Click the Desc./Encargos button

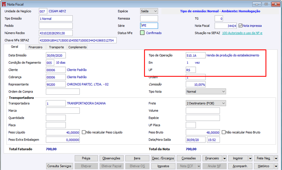(163, 158)
